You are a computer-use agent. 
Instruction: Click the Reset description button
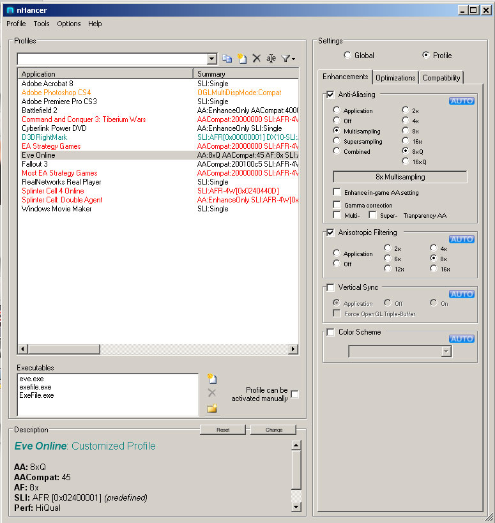coord(223,430)
